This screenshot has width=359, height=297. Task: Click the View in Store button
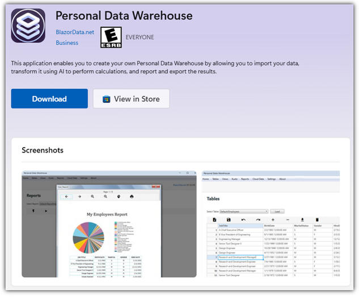(x=131, y=99)
